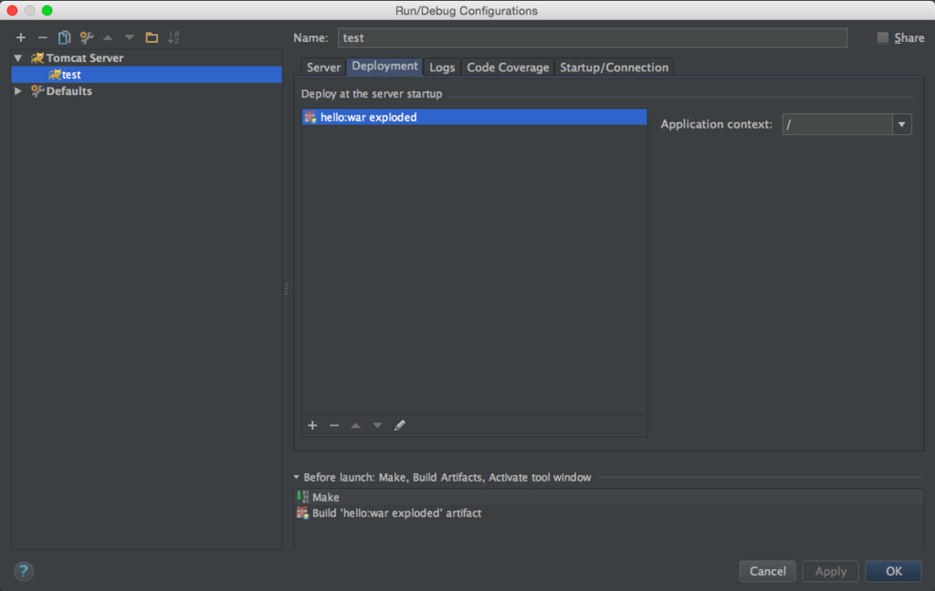Viewport: 935px width, 591px height.
Task: Edit the selected deployment artifact
Action: point(400,425)
